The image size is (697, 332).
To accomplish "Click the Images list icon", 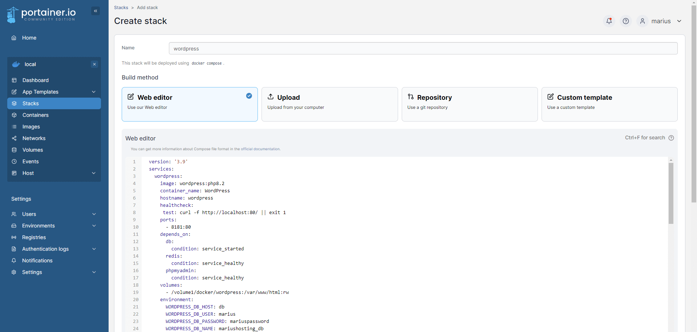I will coord(14,127).
